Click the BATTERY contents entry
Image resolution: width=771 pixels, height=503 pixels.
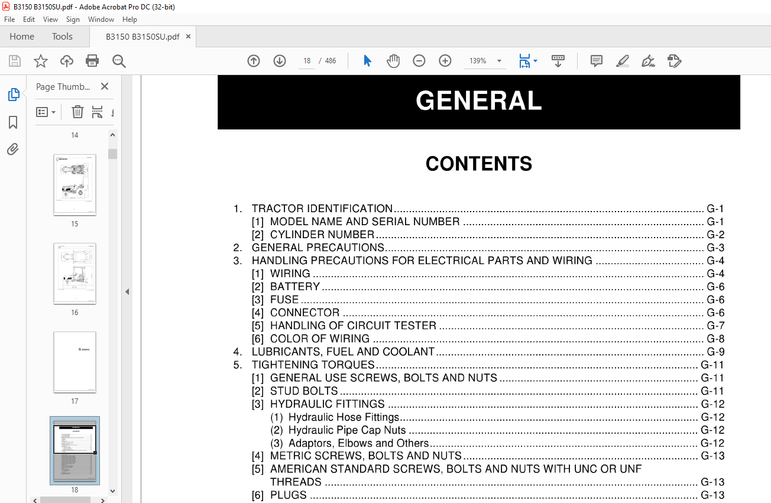tap(295, 287)
